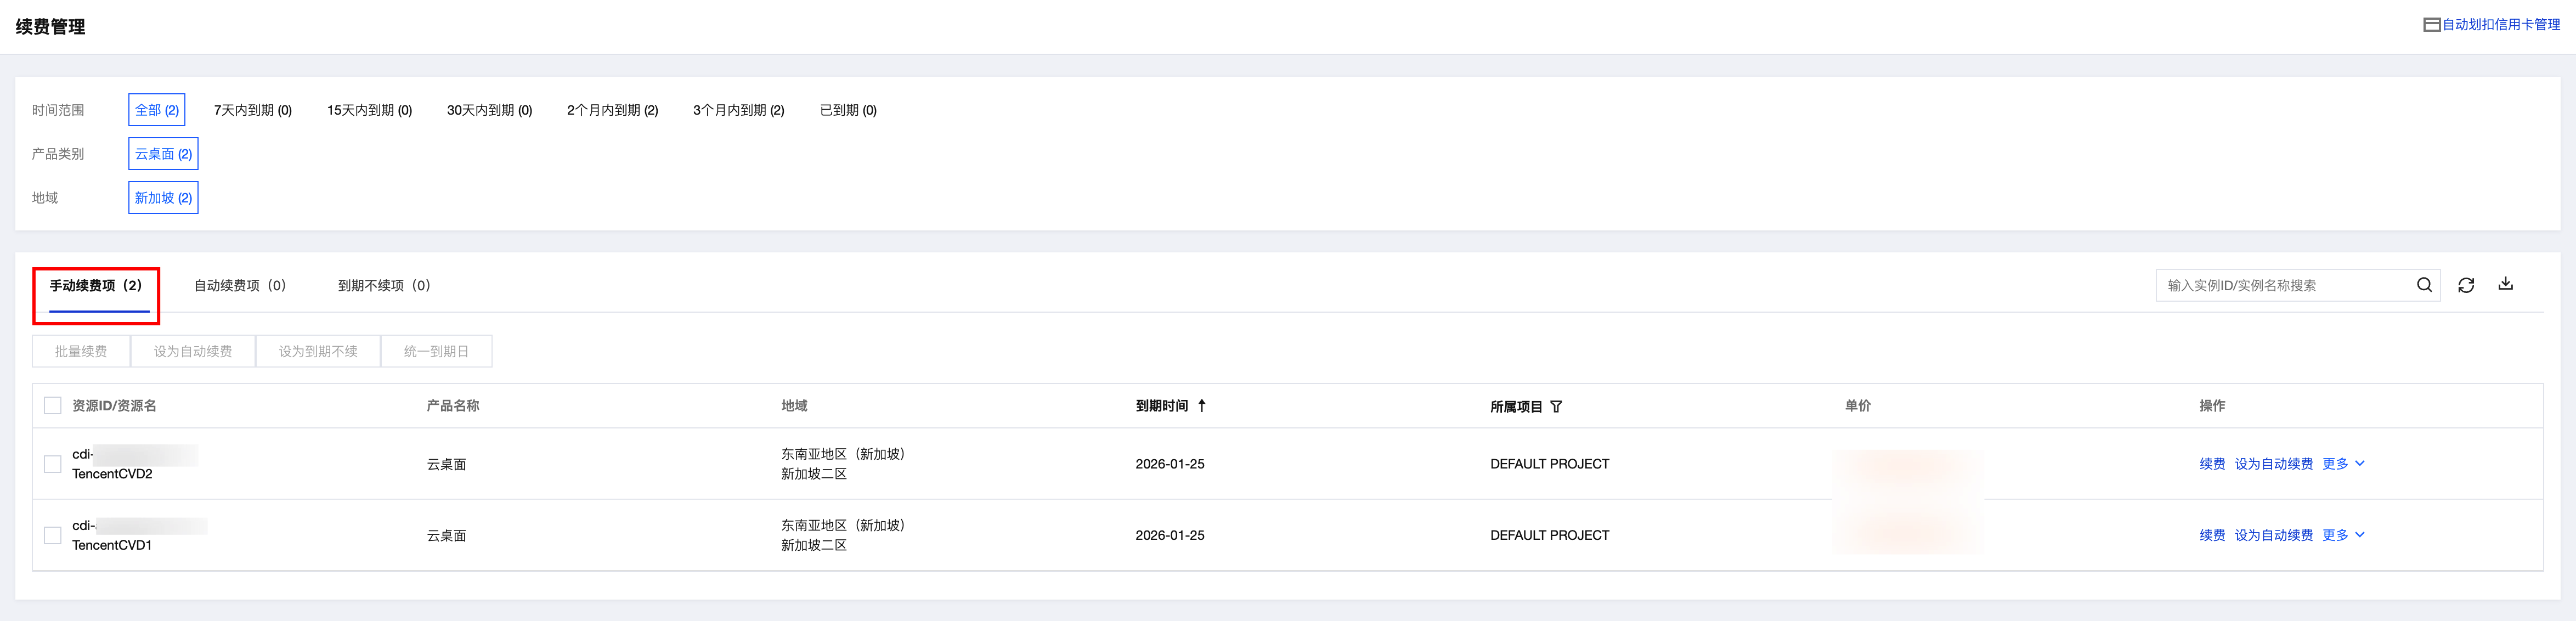Click the download export icon
The image size is (2576, 621).
[x=2505, y=284]
